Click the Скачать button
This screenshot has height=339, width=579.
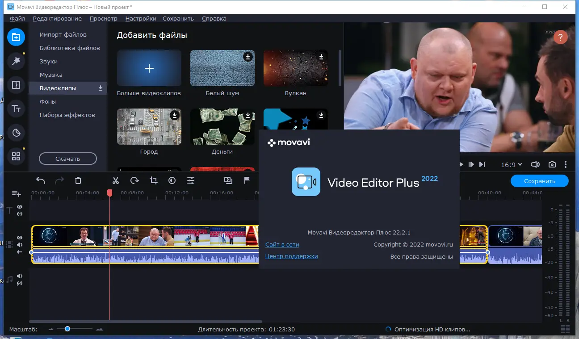[68, 159]
